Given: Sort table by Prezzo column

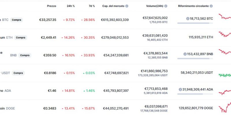Looking at the screenshot, I should click(52, 6).
